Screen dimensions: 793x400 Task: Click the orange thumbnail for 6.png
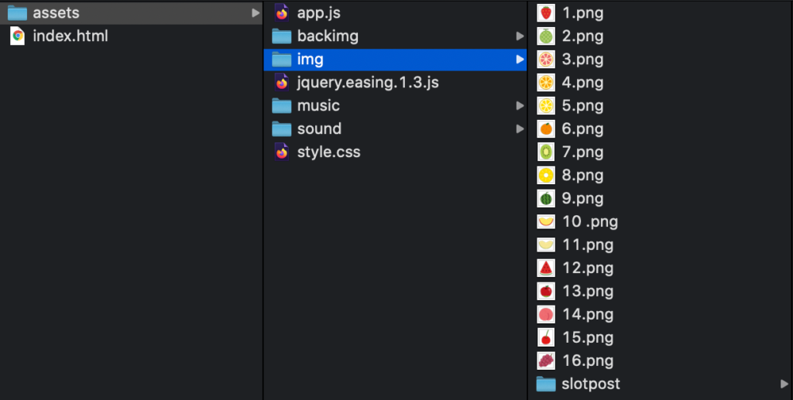[546, 128]
